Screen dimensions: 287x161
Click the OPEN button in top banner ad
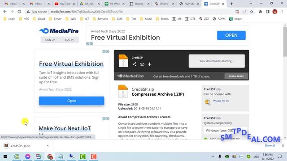(x=231, y=35)
